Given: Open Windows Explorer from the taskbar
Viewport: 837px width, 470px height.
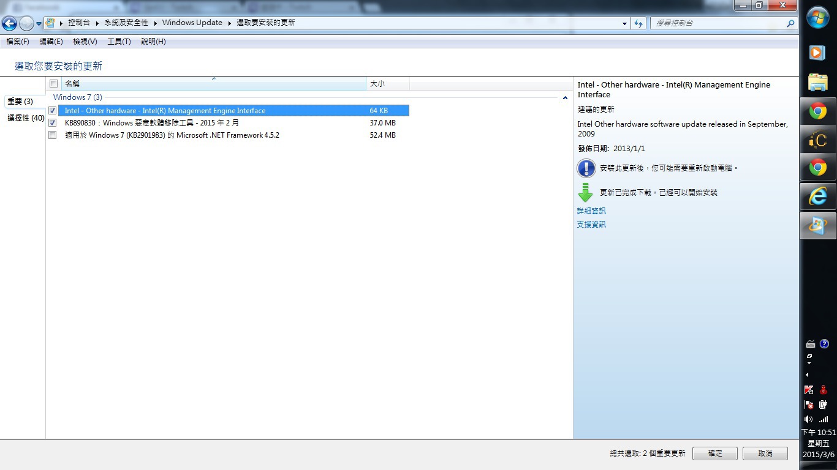Looking at the screenshot, I should (x=817, y=82).
